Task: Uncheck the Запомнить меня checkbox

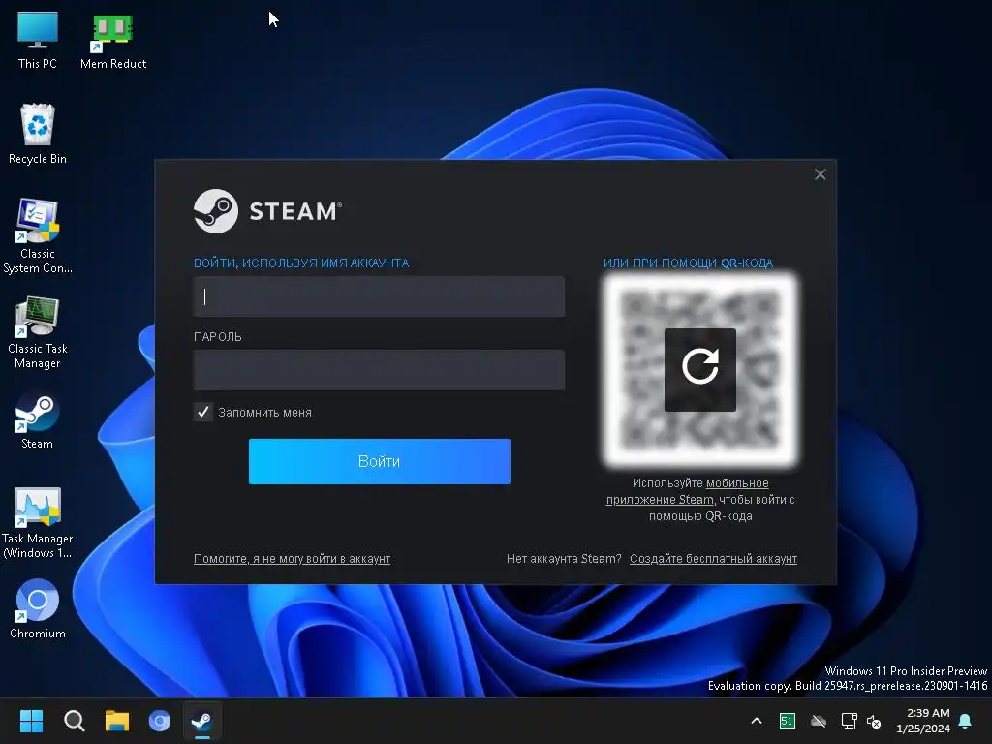Action: (203, 413)
